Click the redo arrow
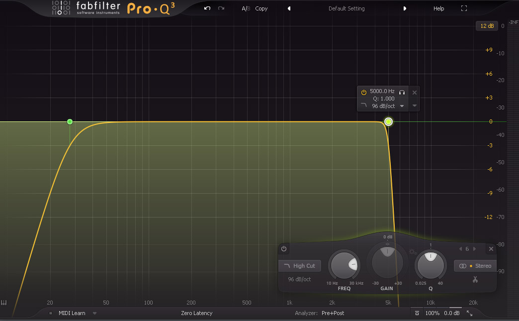519x321 pixels. click(221, 8)
